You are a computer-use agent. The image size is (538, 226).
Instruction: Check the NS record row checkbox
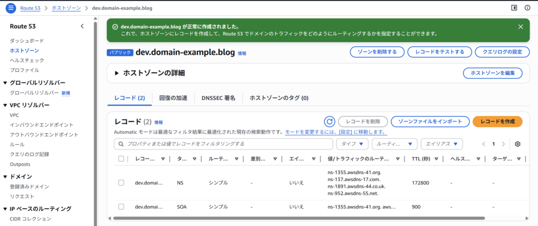tap(121, 182)
